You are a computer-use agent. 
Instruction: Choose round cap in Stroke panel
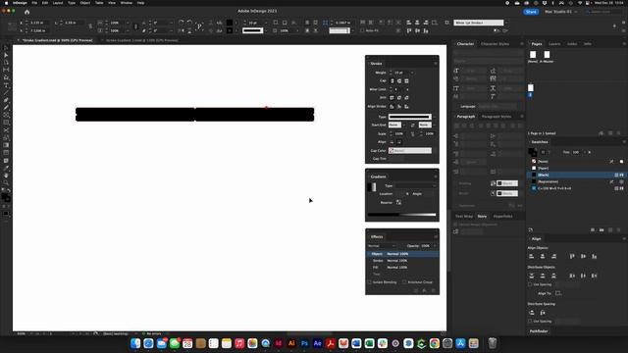coord(399,80)
